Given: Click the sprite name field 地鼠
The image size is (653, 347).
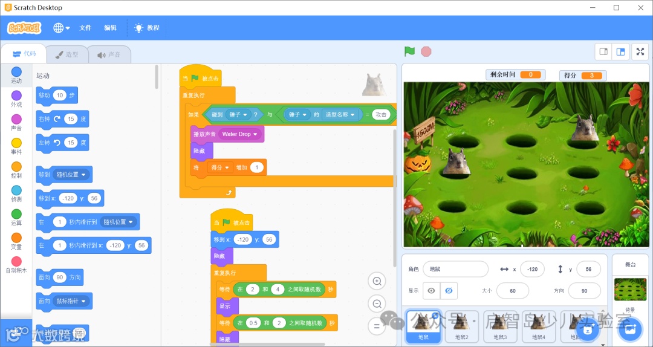Looking at the screenshot, I should (x=456, y=269).
